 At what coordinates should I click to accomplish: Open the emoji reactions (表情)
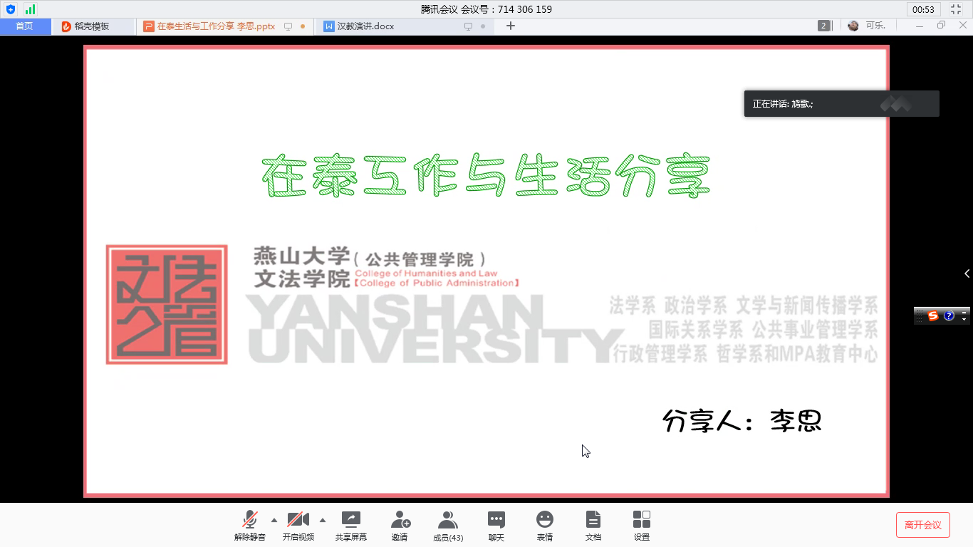pos(545,526)
